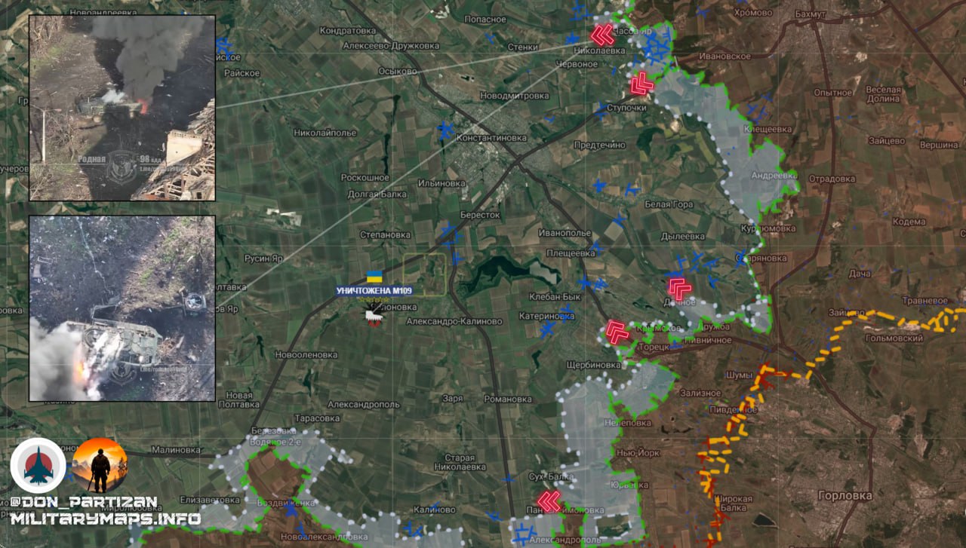Screen dimensions: 966x548
Task: Click the Ukrainian flag icon above the М109 label
Action: click(x=374, y=277)
